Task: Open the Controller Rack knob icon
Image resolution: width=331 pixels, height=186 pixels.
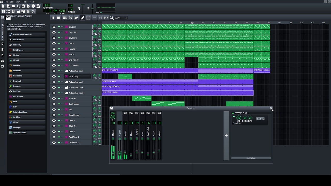Action: pyautogui.click(x=33, y=11)
